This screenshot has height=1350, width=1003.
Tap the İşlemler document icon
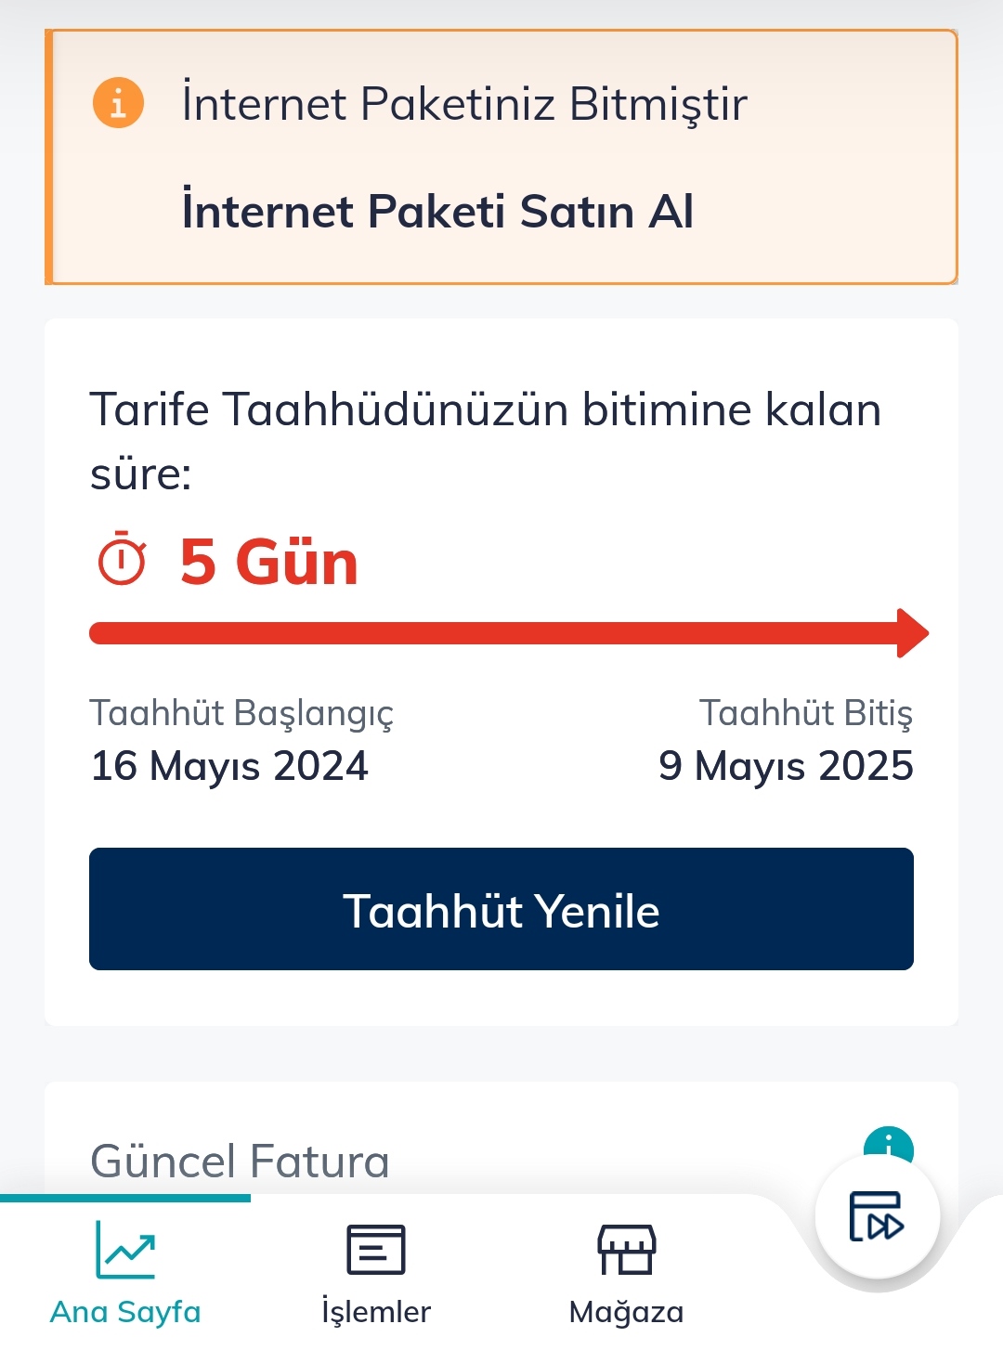tap(376, 1249)
